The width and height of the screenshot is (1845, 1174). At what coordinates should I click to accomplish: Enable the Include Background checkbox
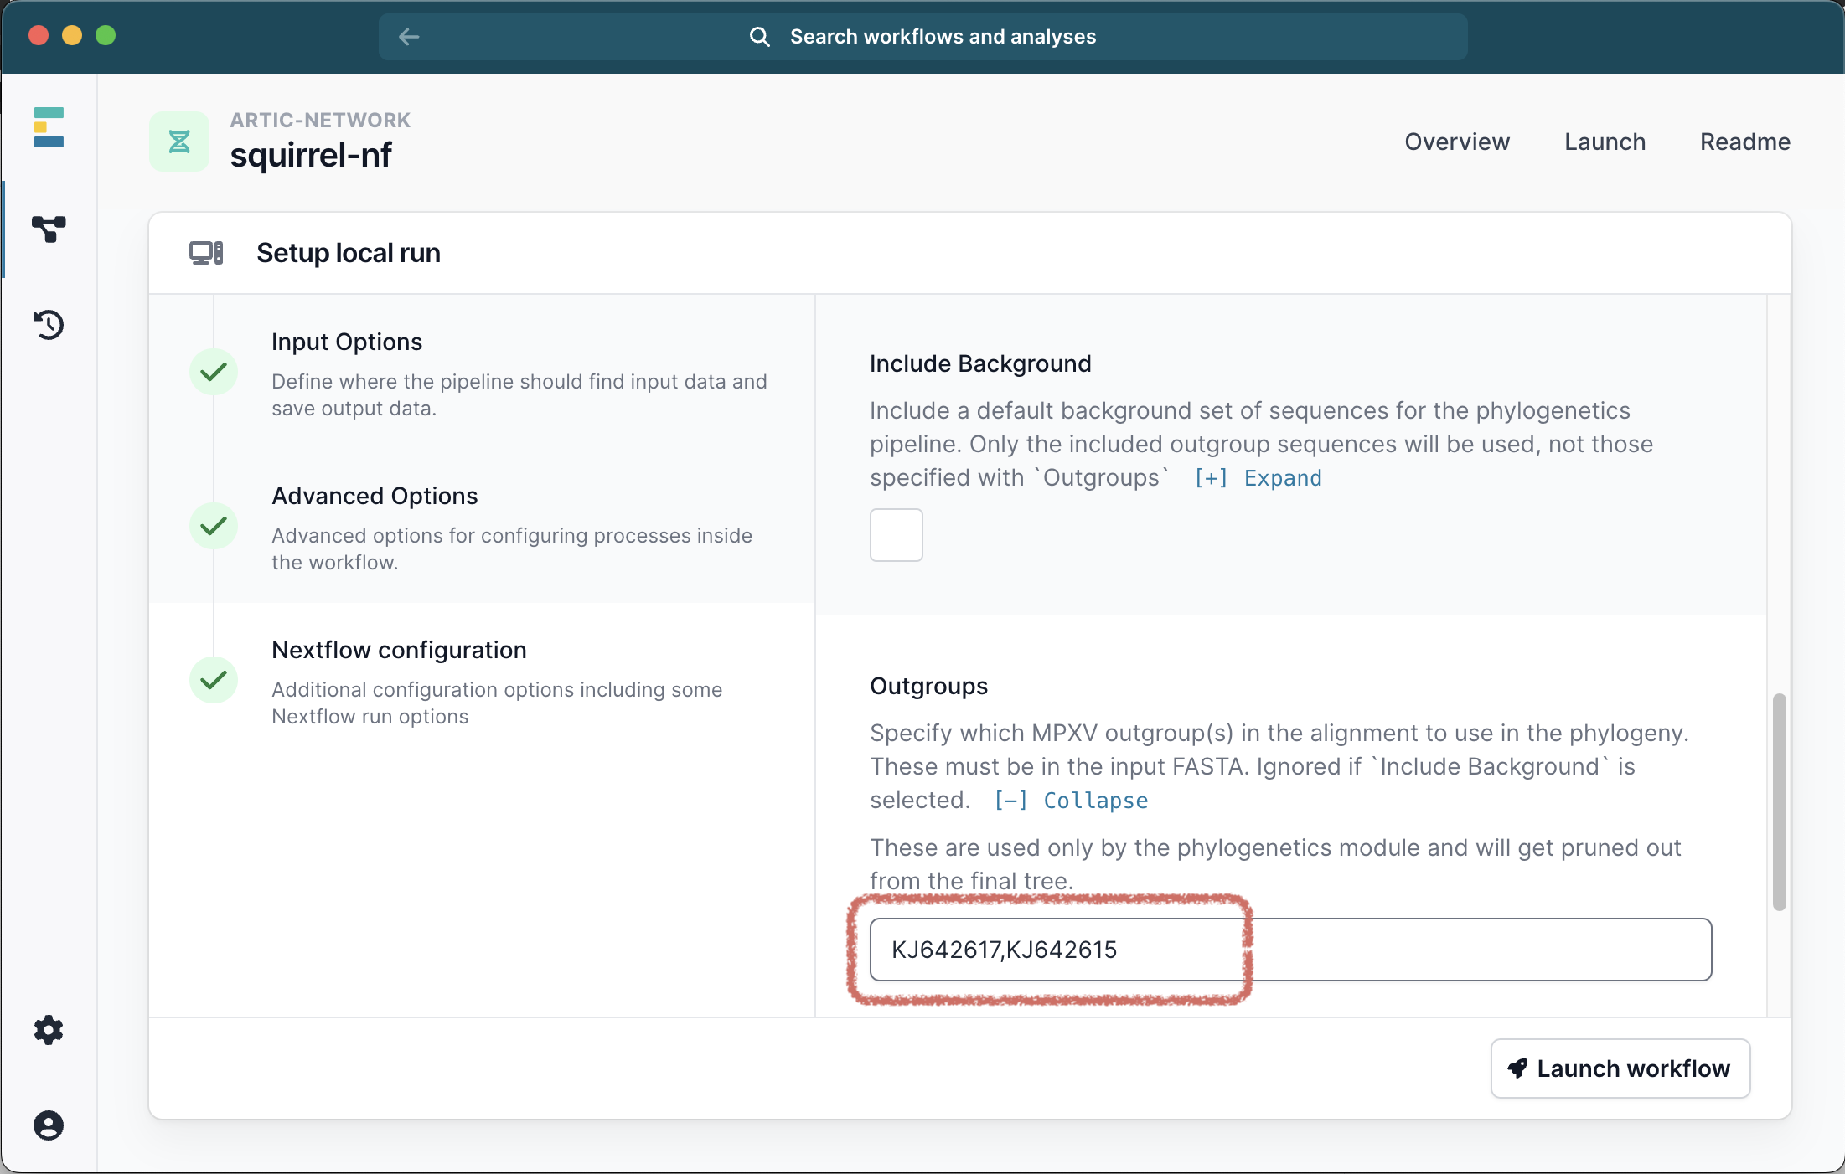click(x=896, y=534)
